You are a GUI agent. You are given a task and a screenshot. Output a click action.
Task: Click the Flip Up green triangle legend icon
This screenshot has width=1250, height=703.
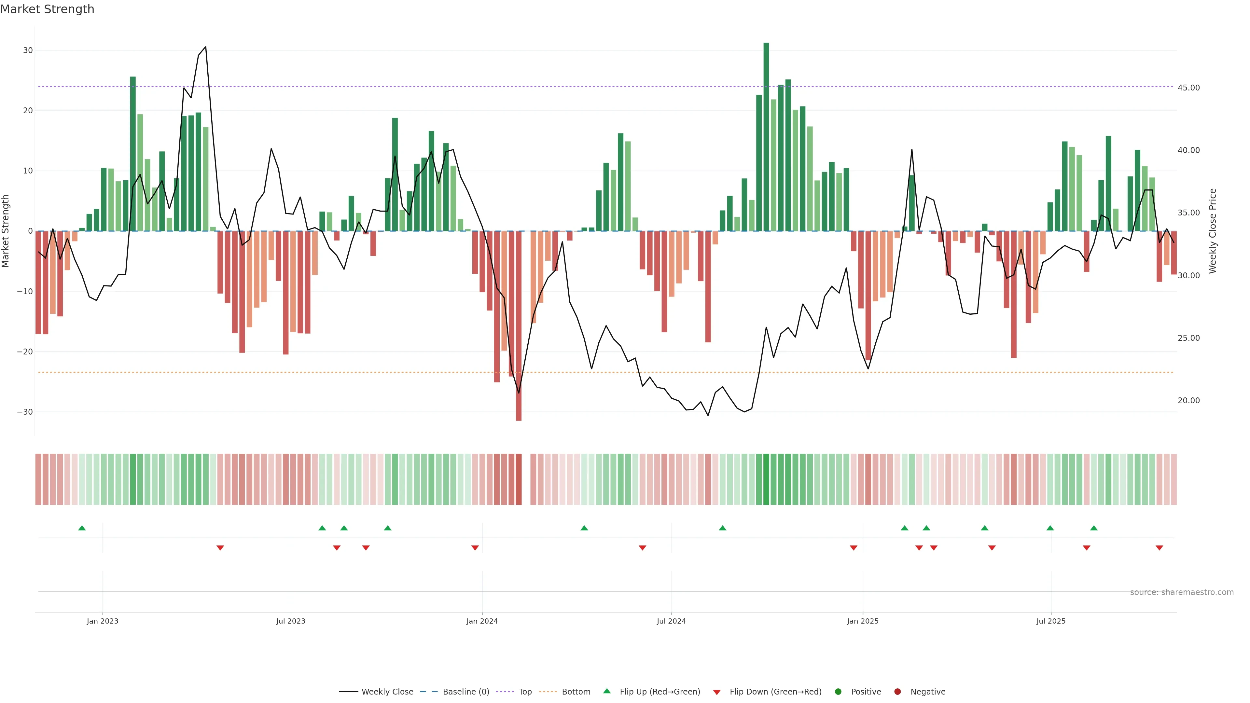606,691
